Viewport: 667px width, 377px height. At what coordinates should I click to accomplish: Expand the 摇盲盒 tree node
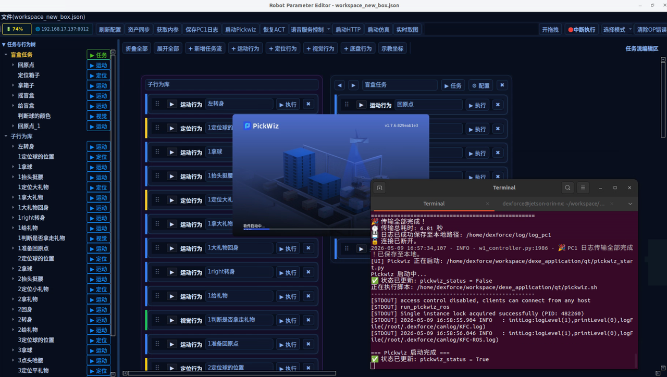click(x=13, y=96)
